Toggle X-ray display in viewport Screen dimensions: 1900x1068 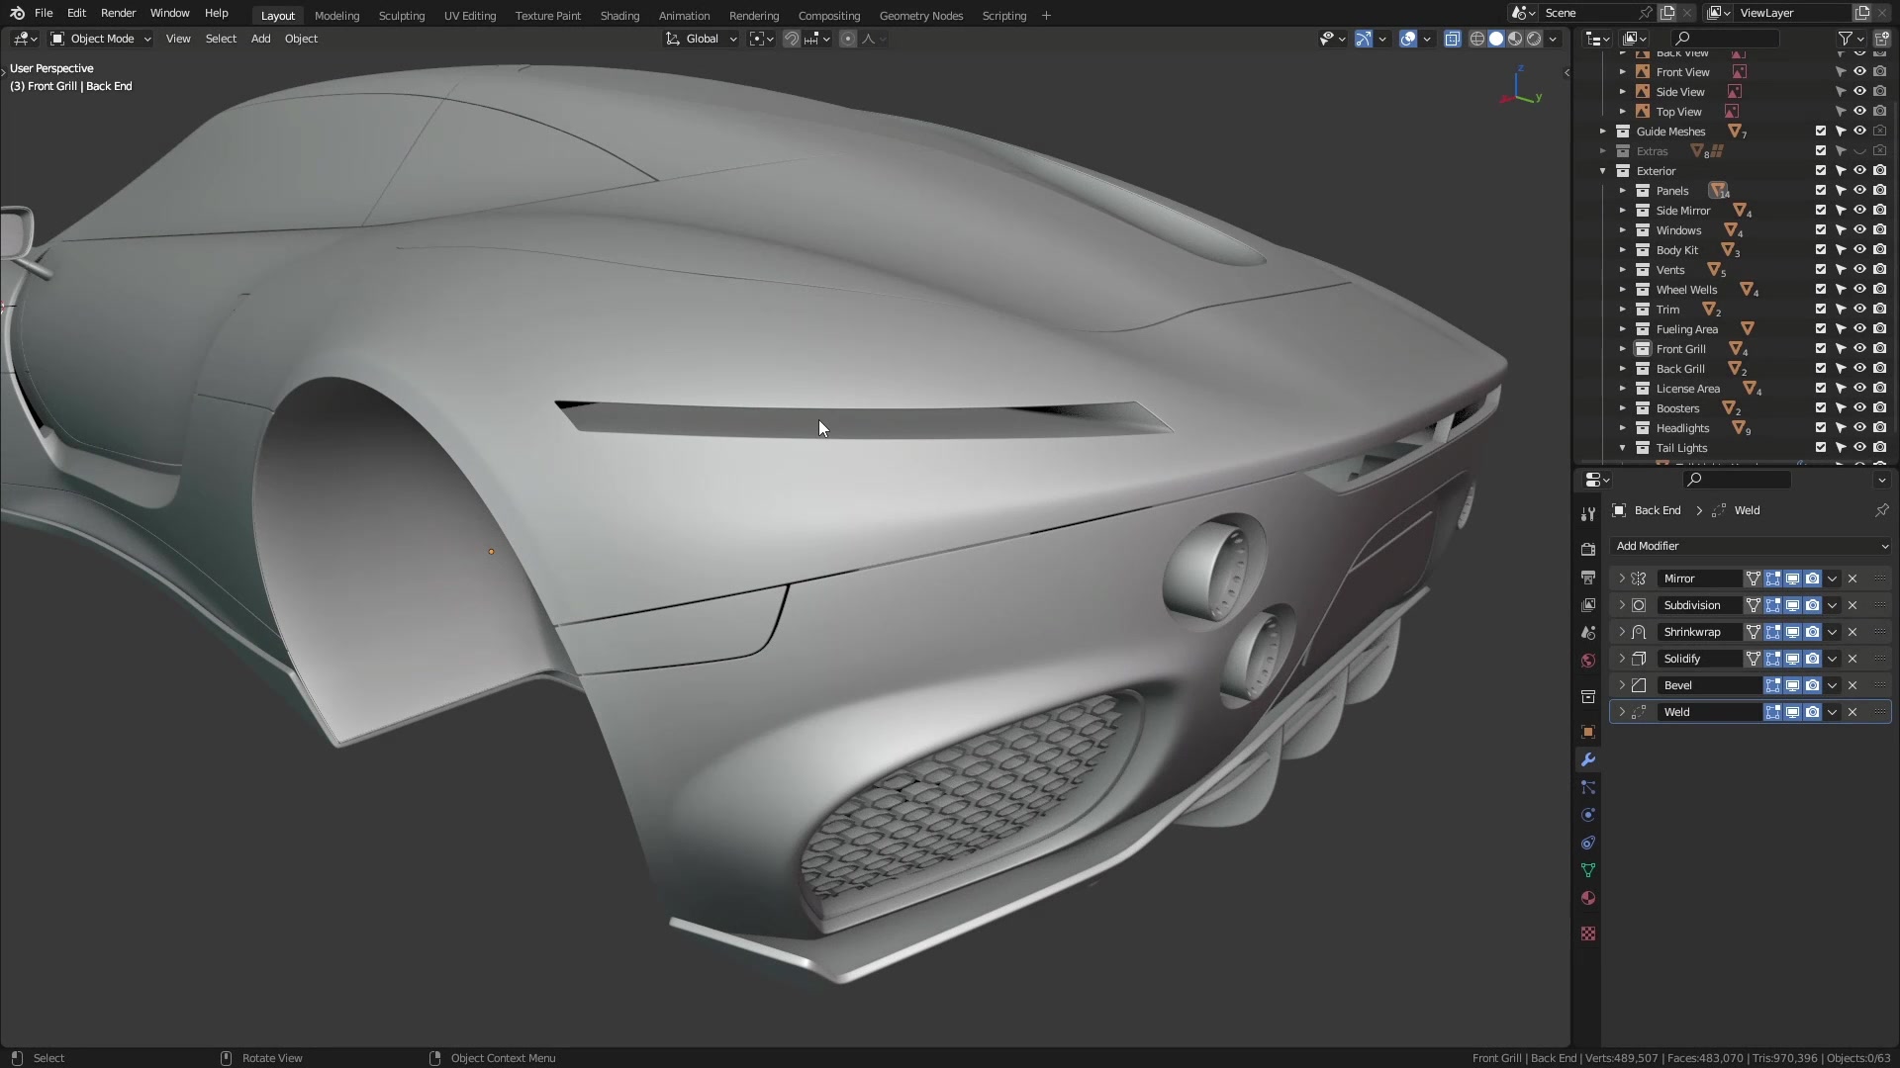(x=1452, y=39)
